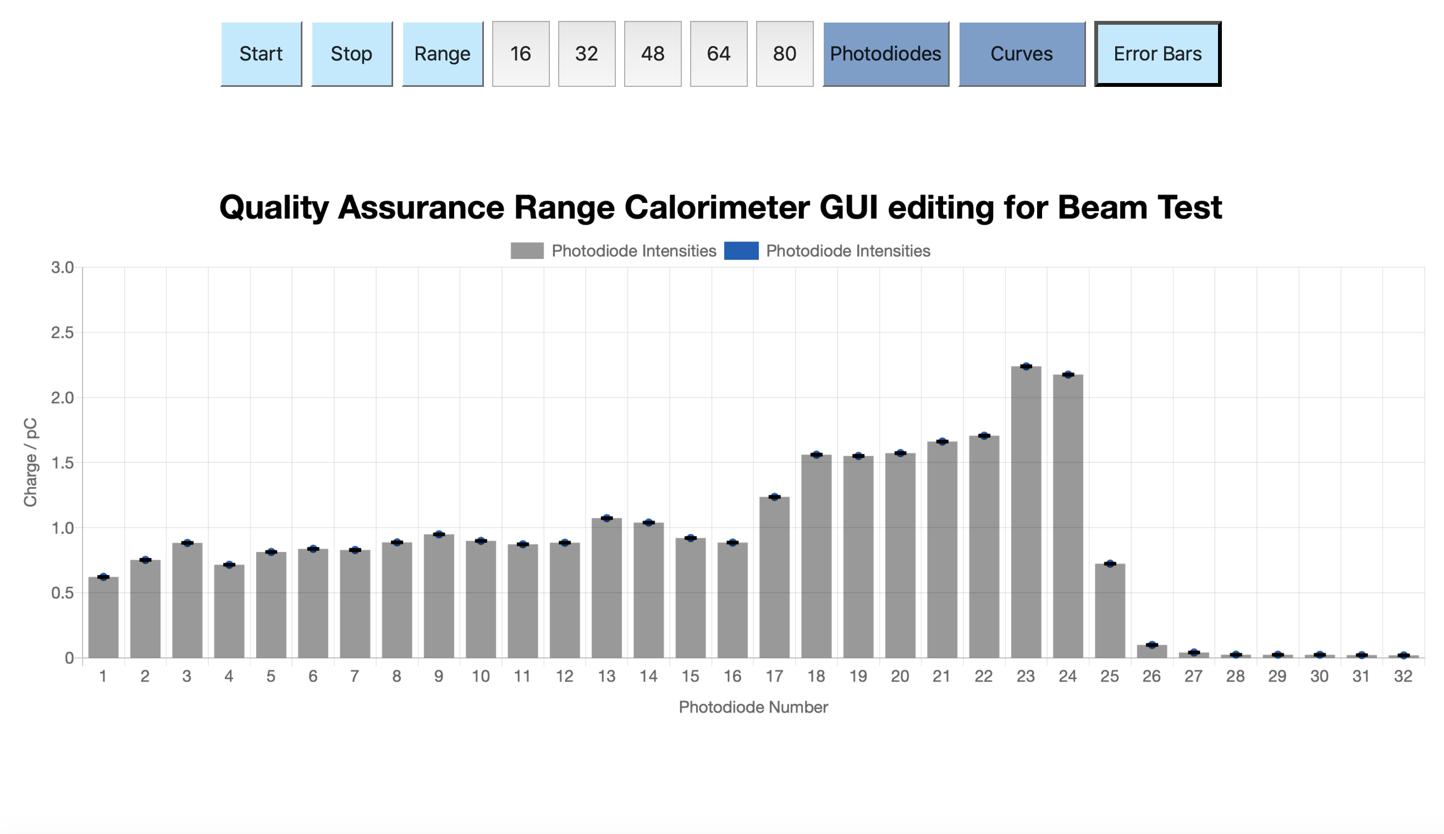This screenshot has width=1444, height=834.
Task: Click the Photodiode Number axis label
Action: tap(753, 707)
